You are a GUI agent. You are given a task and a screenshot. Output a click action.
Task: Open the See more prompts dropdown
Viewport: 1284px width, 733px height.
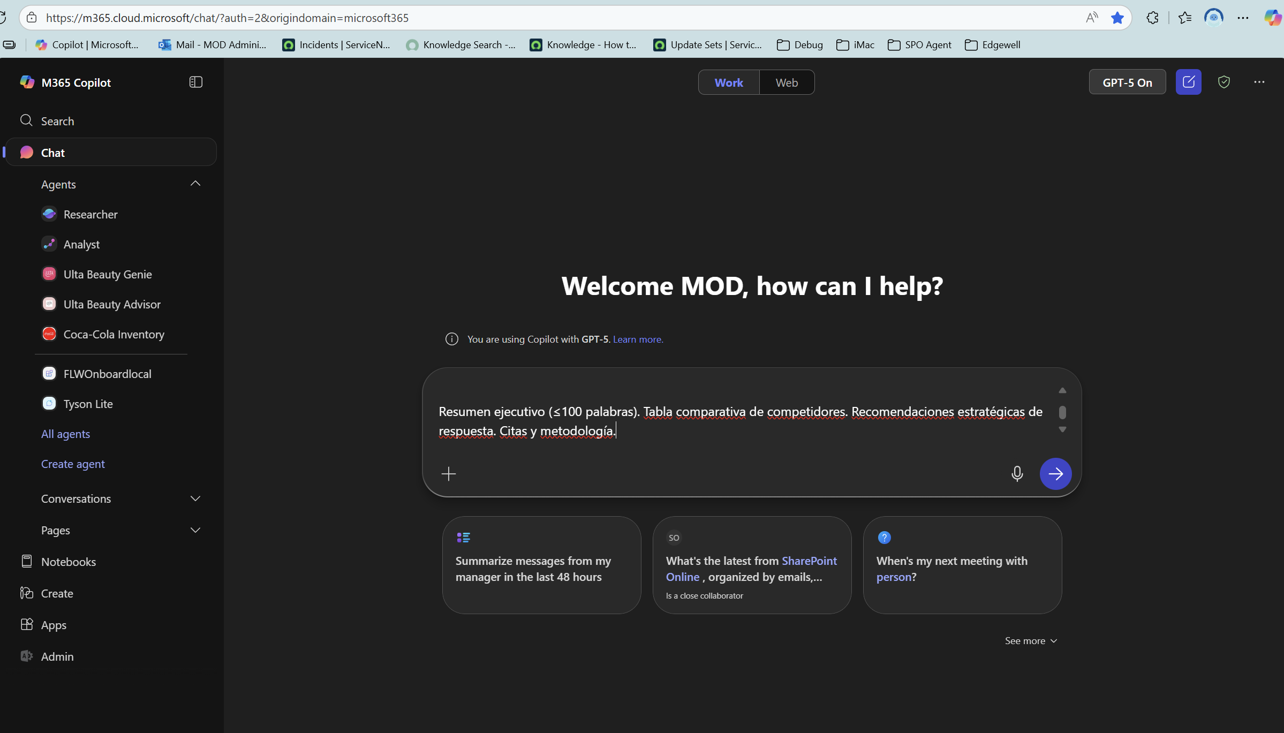pyautogui.click(x=1030, y=640)
